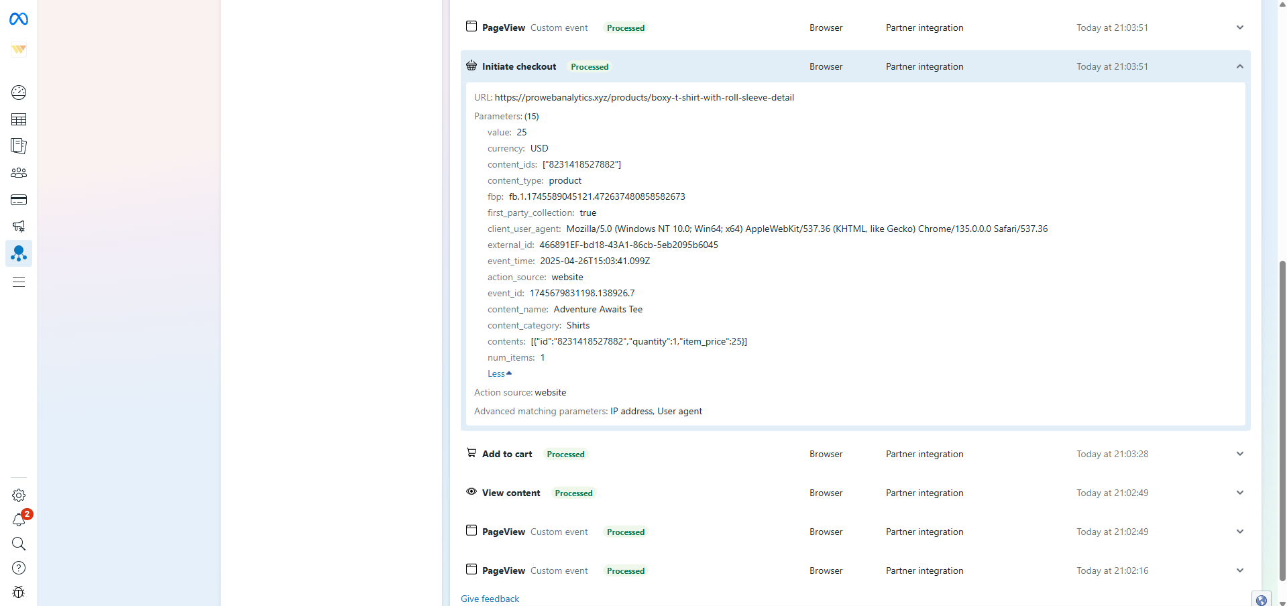
Task: Click the search magnifier icon in sidebar
Action: click(x=19, y=544)
